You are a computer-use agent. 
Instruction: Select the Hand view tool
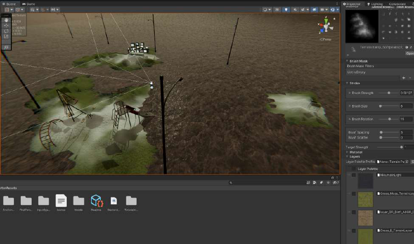click(x=6, y=20)
